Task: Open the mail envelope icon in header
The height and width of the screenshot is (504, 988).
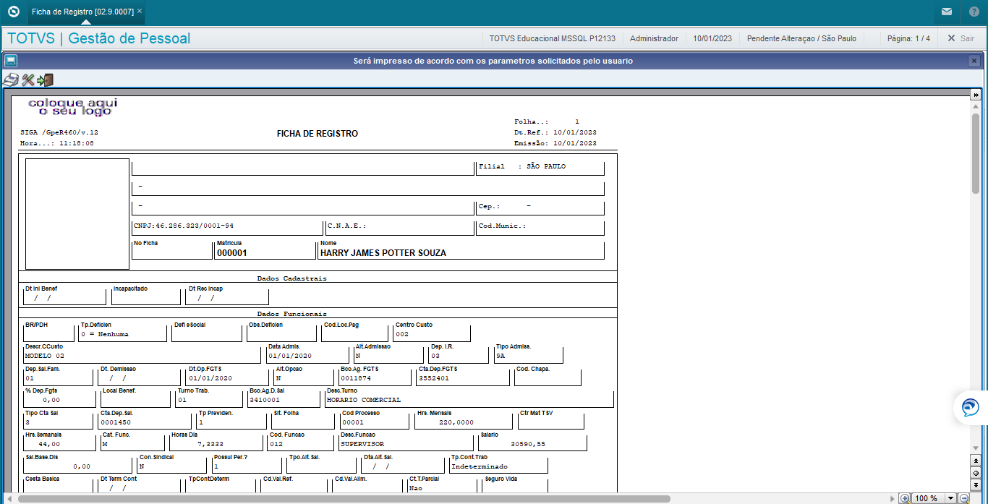Action: click(947, 12)
